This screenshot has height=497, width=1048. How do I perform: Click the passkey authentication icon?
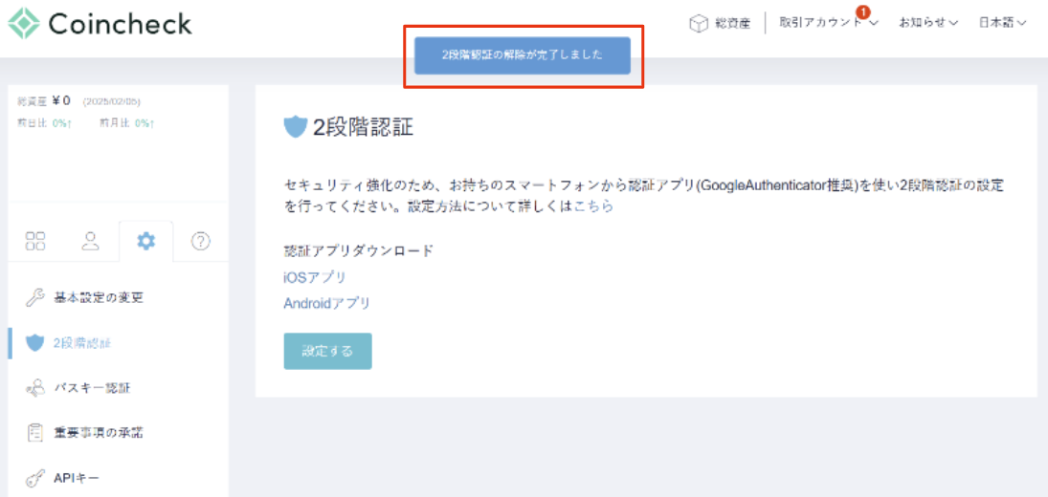click(x=35, y=388)
